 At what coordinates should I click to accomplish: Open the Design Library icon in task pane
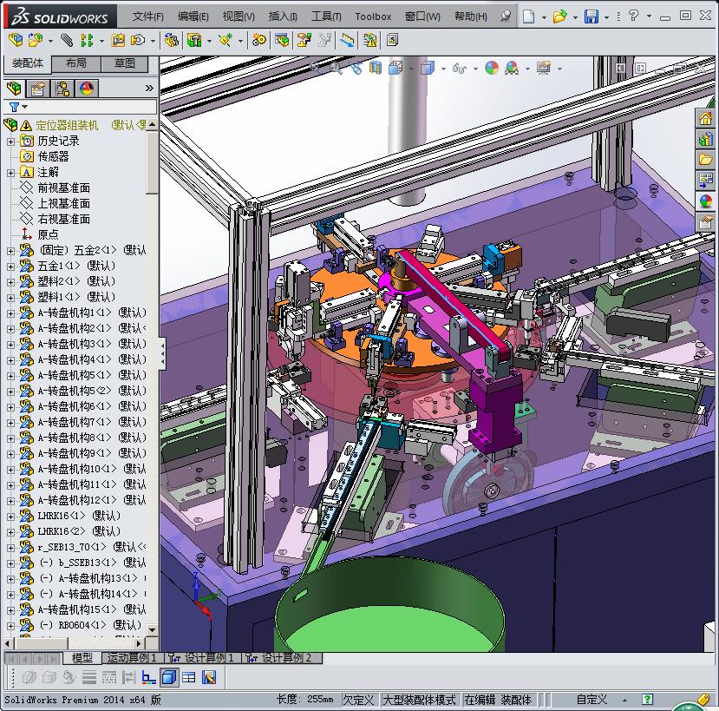click(x=706, y=139)
